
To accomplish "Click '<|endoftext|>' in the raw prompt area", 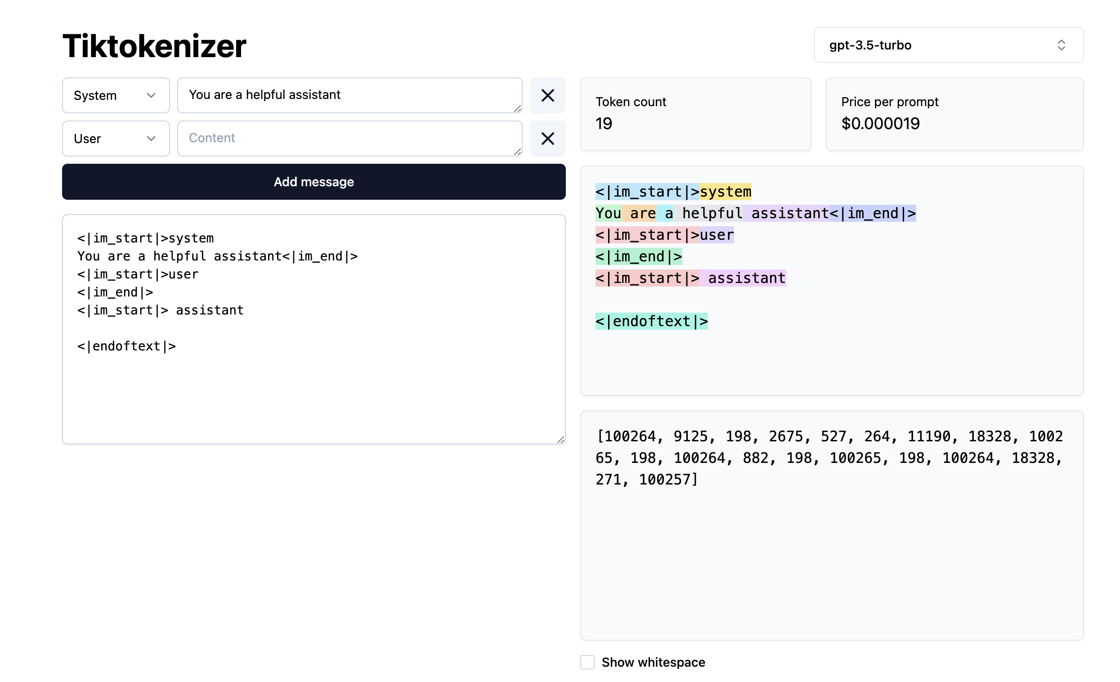I will pyautogui.click(x=126, y=346).
